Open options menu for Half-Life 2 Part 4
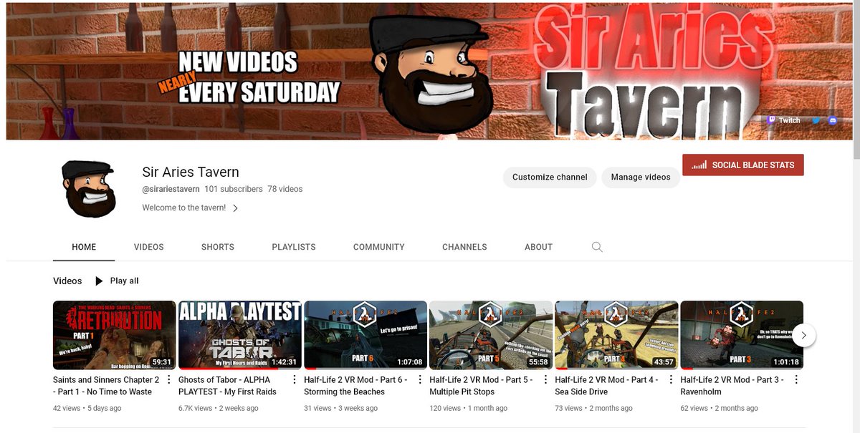The image size is (860, 433). (x=671, y=380)
